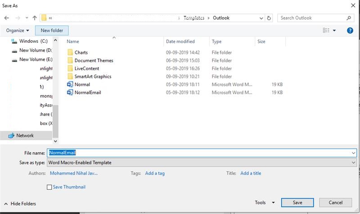Select Network in navigation pane
360x214 pixels.
click(25, 136)
